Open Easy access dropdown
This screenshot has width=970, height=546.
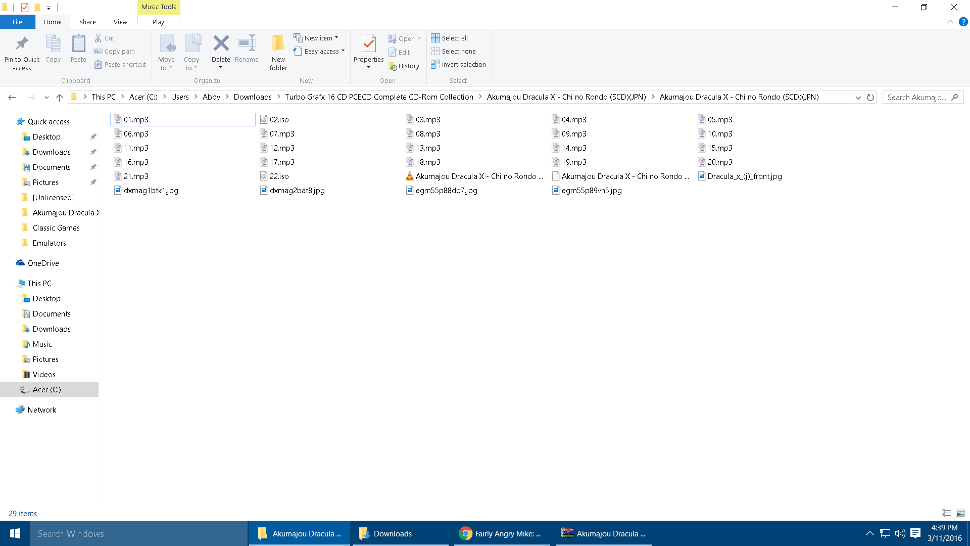[319, 51]
